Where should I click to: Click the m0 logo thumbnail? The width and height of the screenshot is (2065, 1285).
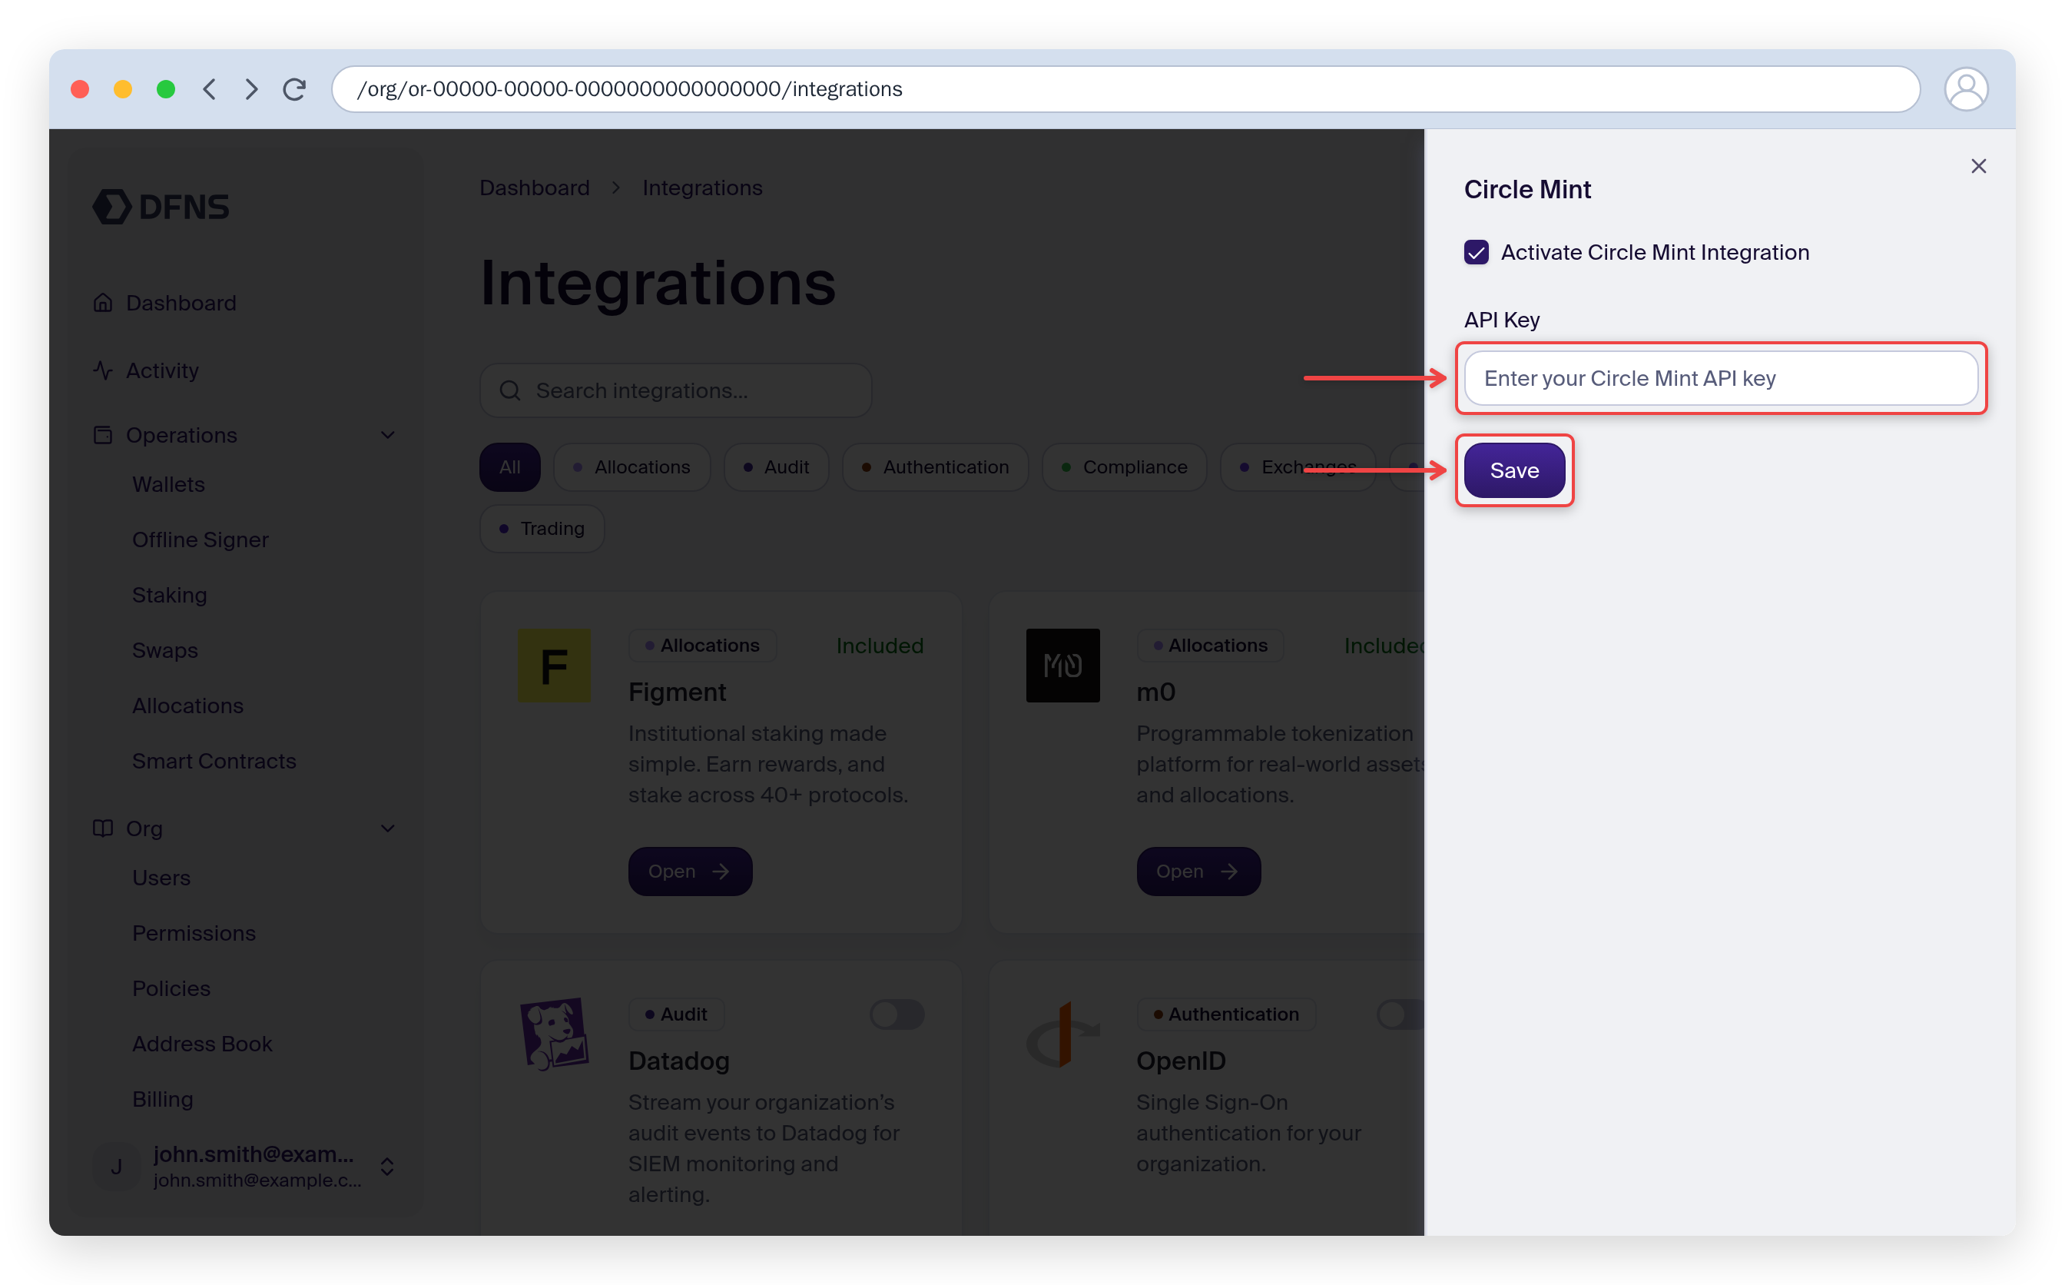[x=1062, y=666]
